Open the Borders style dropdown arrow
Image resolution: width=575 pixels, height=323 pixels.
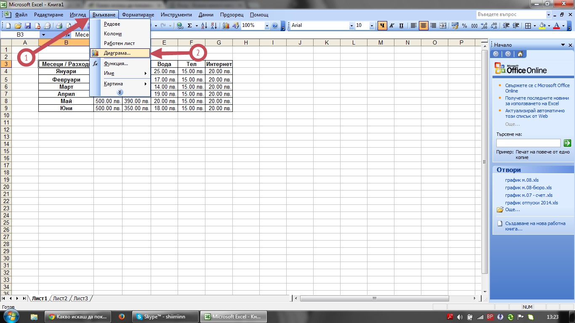click(535, 26)
